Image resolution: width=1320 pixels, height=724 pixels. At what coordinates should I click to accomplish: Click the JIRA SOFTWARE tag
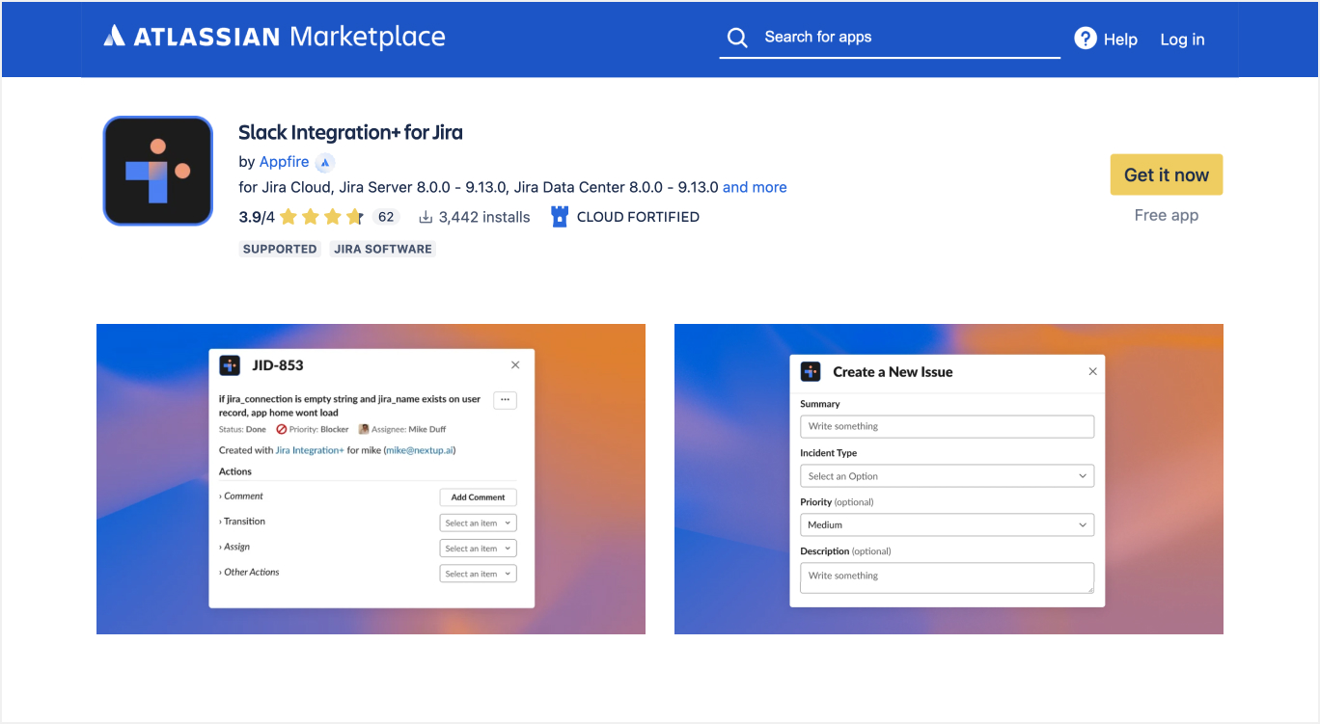coord(383,249)
